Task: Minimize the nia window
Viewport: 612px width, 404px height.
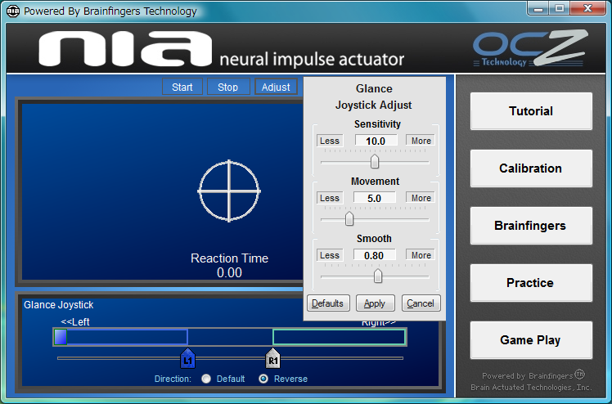Action: click(x=538, y=8)
